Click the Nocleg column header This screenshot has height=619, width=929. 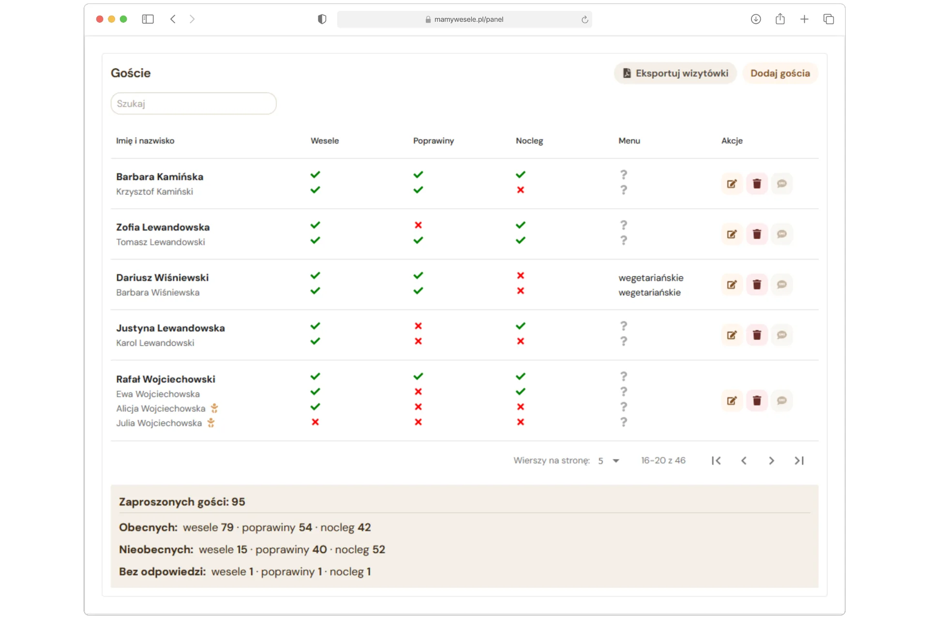point(529,141)
